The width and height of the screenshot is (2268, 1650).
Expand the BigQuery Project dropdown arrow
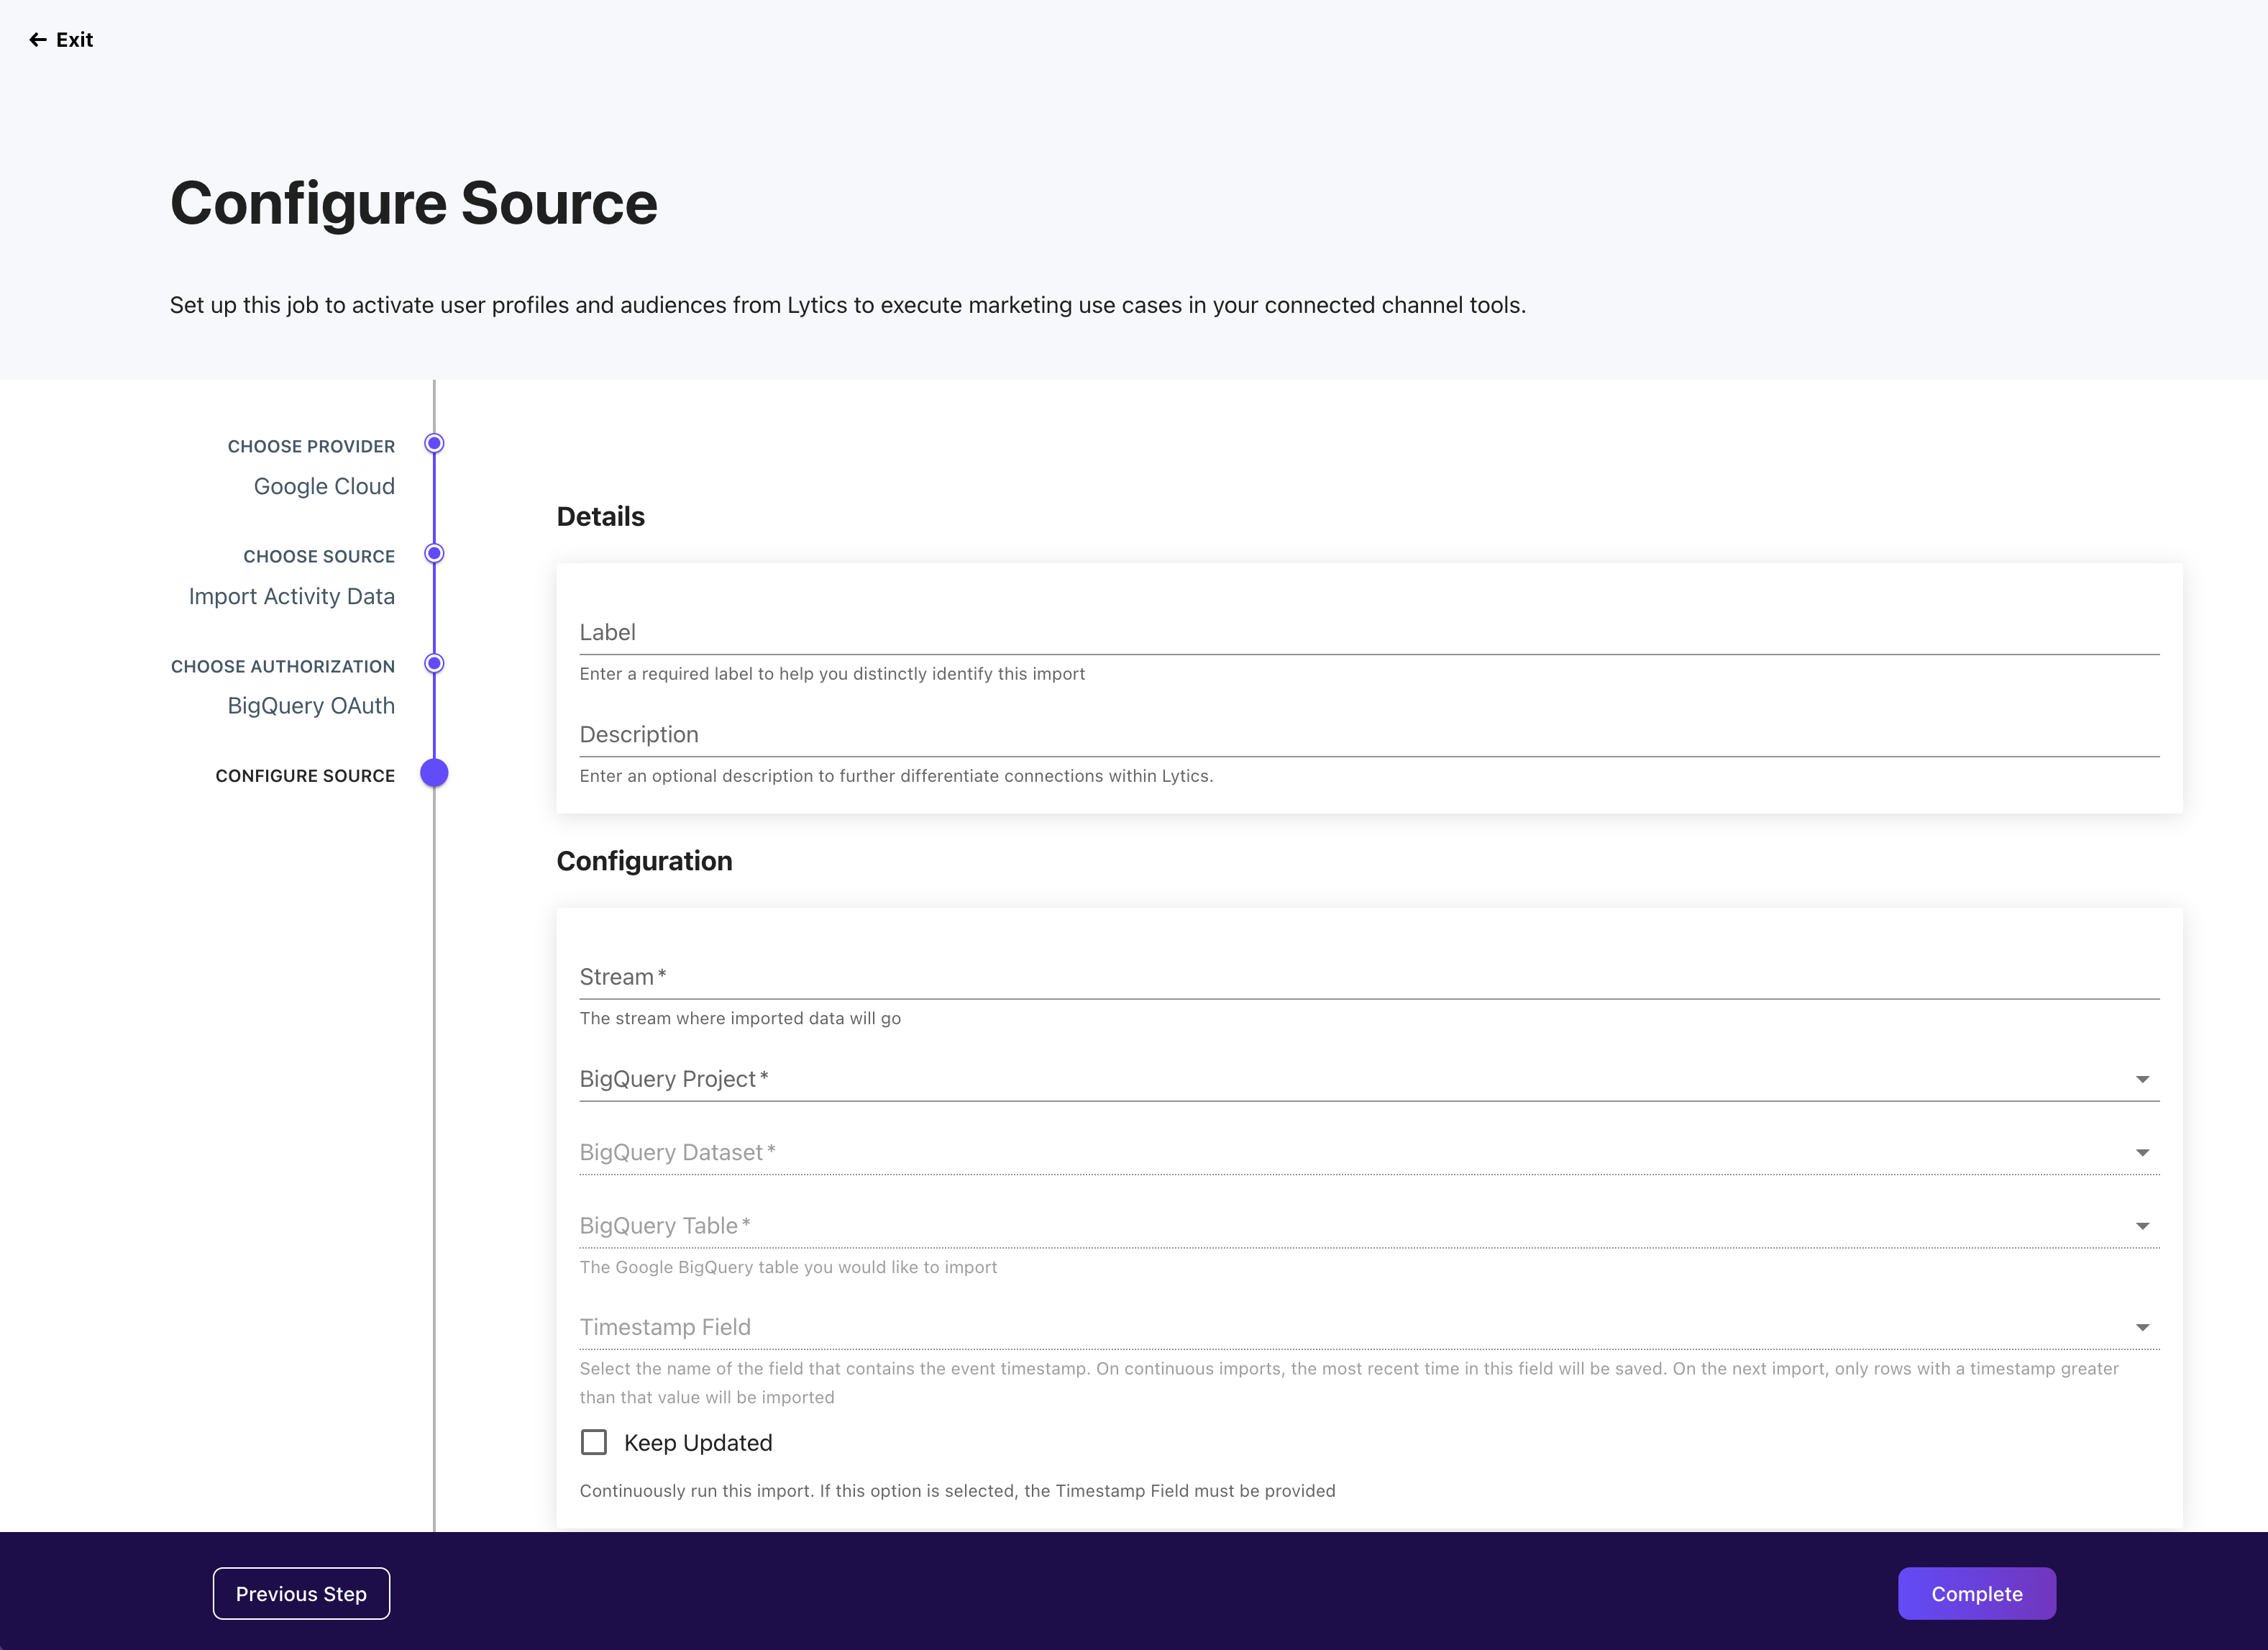(2142, 1079)
